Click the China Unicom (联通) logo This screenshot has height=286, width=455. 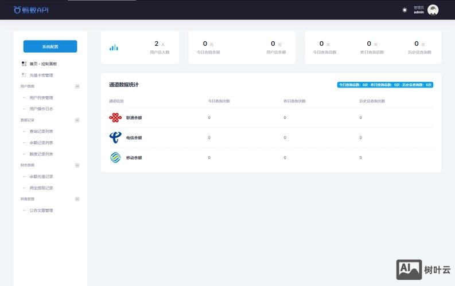[115, 117]
